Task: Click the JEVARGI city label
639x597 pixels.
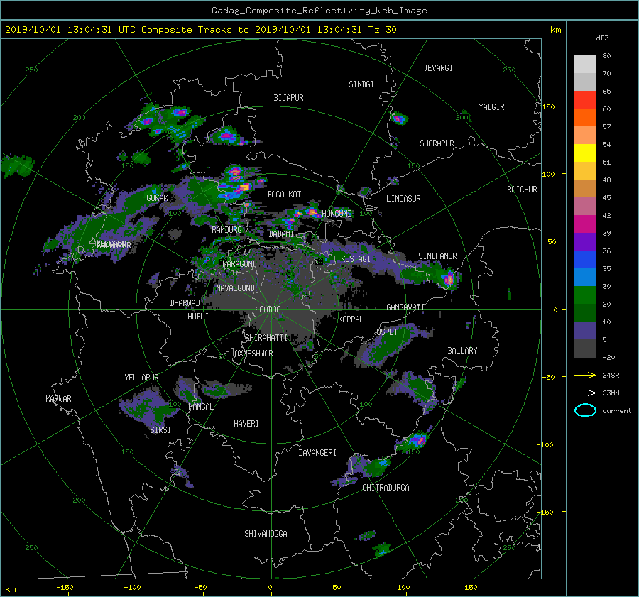Action: 438,68
